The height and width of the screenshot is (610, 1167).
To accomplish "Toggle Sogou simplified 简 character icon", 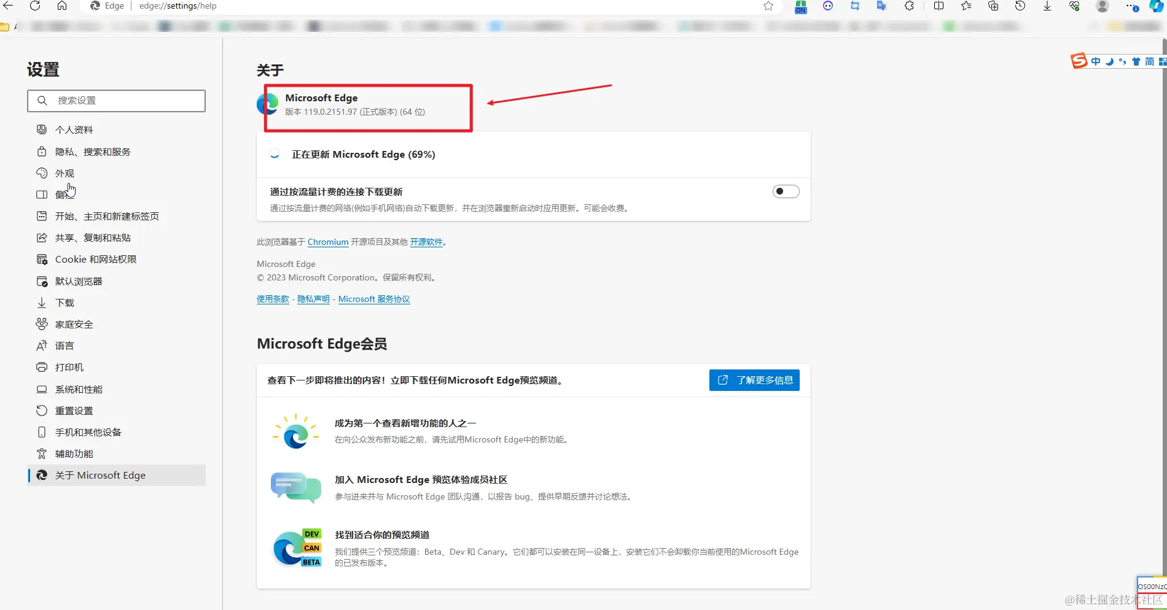I will tap(1149, 61).
